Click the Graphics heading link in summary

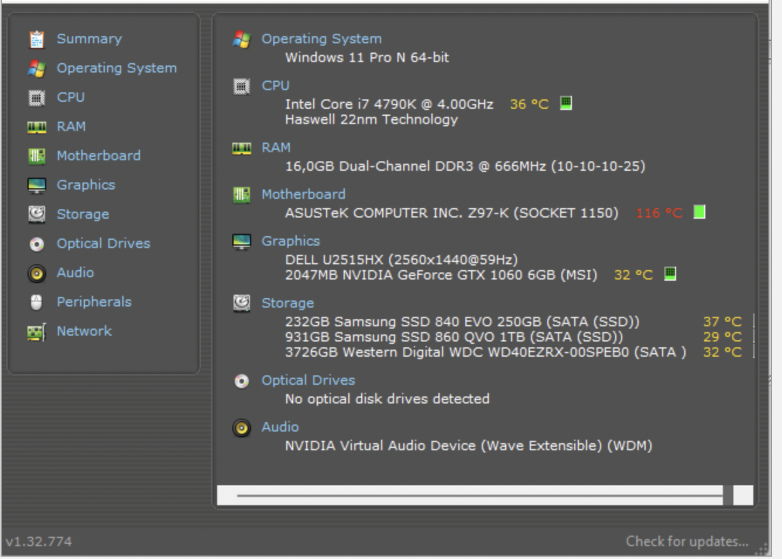click(290, 241)
